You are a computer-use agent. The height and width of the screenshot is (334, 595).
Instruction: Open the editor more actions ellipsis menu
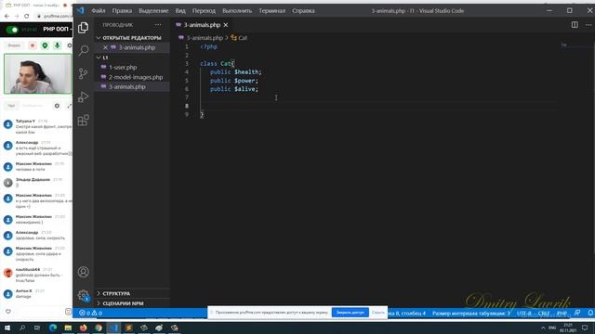pyautogui.click(x=588, y=25)
